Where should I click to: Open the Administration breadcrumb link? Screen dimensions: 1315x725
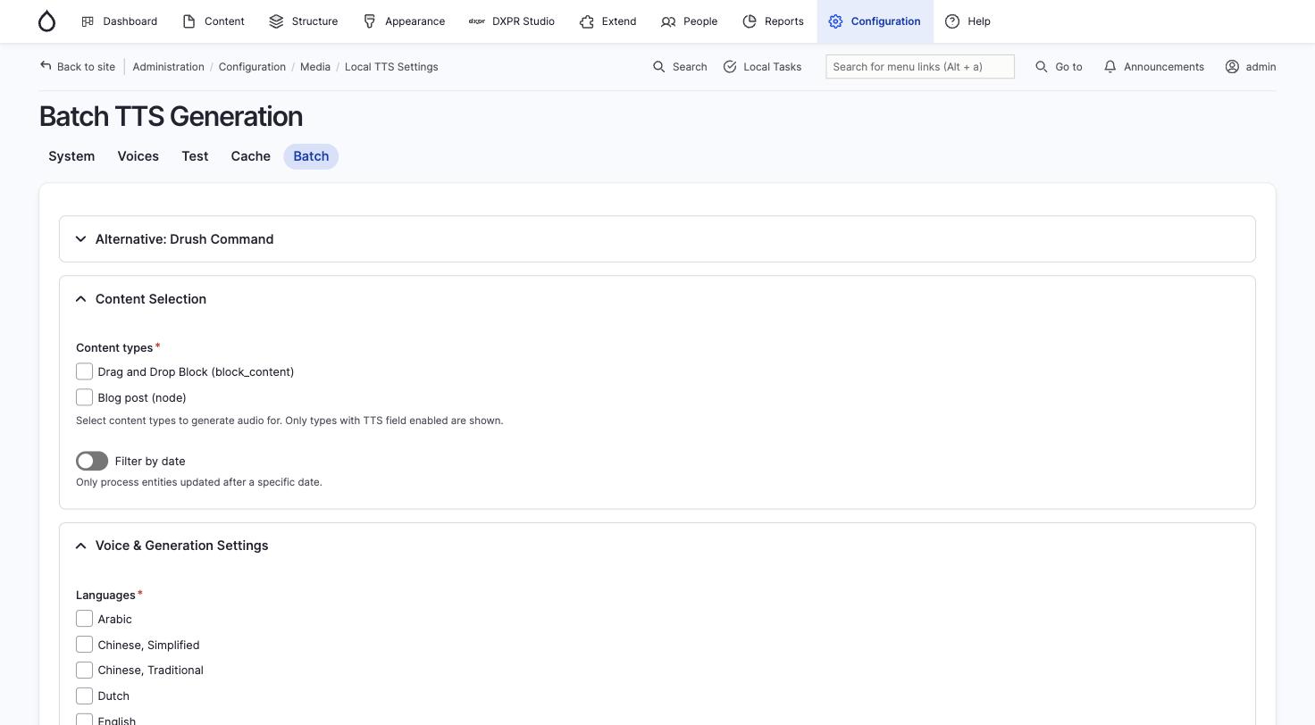[168, 67]
